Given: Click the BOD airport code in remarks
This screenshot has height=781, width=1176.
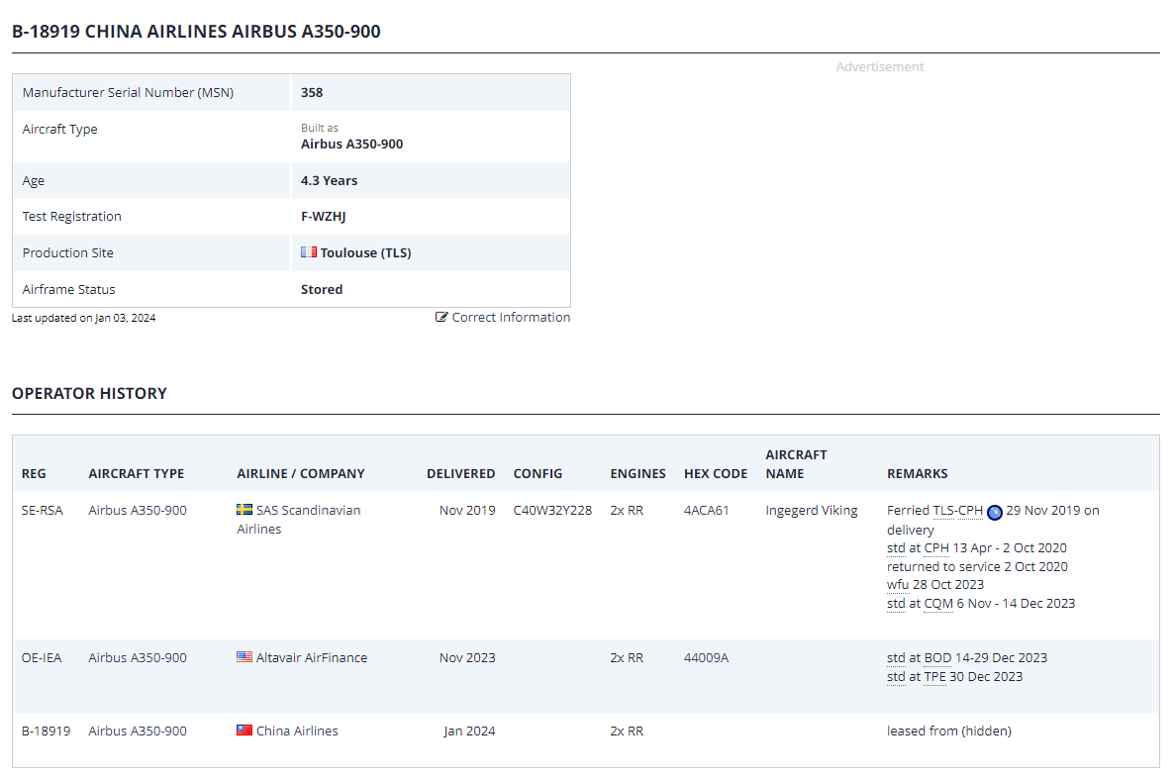Looking at the screenshot, I should pos(937,657).
